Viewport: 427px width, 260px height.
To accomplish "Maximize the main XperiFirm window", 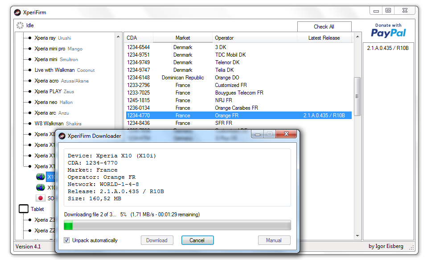I will [388, 10].
